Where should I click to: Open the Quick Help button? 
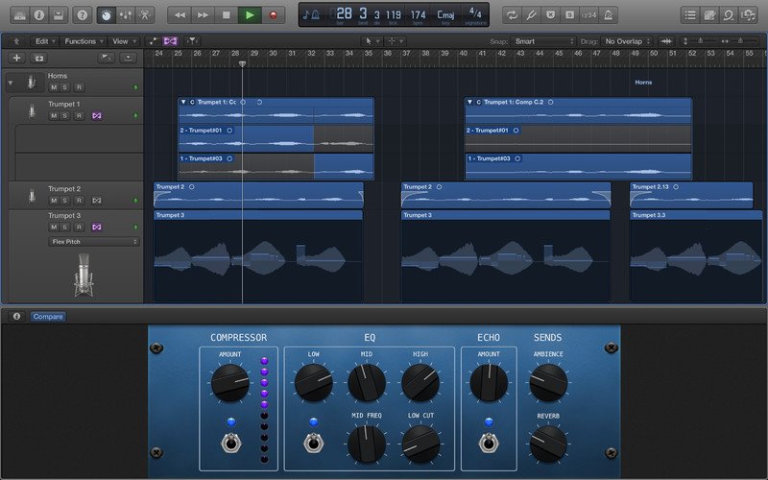[x=82, y=15]
